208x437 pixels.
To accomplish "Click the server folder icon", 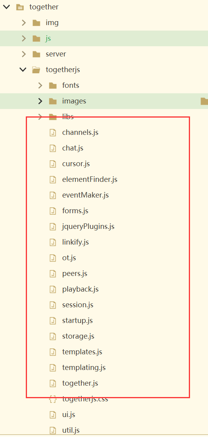I will [x=36, y=54].
